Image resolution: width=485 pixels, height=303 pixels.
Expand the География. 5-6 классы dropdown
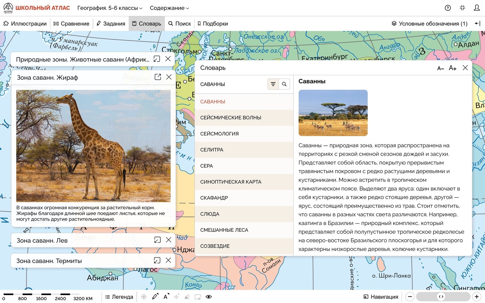[110, 8]
